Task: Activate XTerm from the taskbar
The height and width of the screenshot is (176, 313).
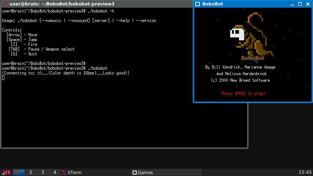Action: point(74,172)
